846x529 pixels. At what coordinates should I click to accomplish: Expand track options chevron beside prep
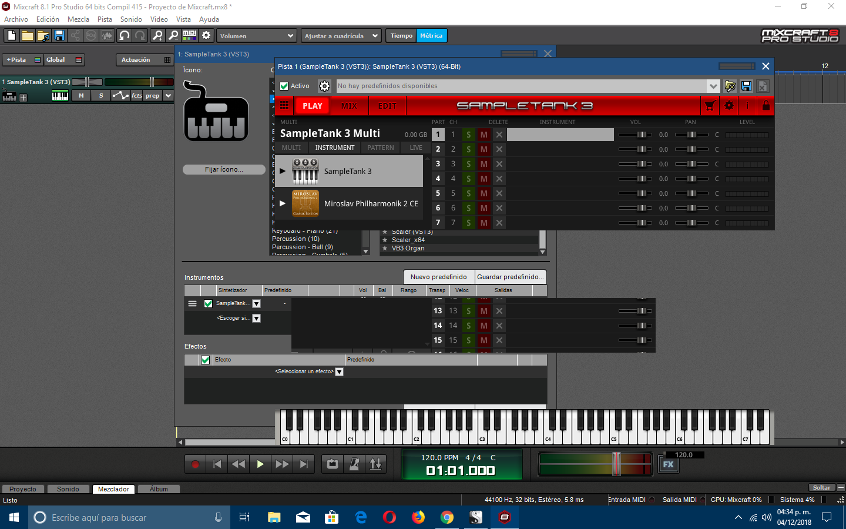coord(168,95)
